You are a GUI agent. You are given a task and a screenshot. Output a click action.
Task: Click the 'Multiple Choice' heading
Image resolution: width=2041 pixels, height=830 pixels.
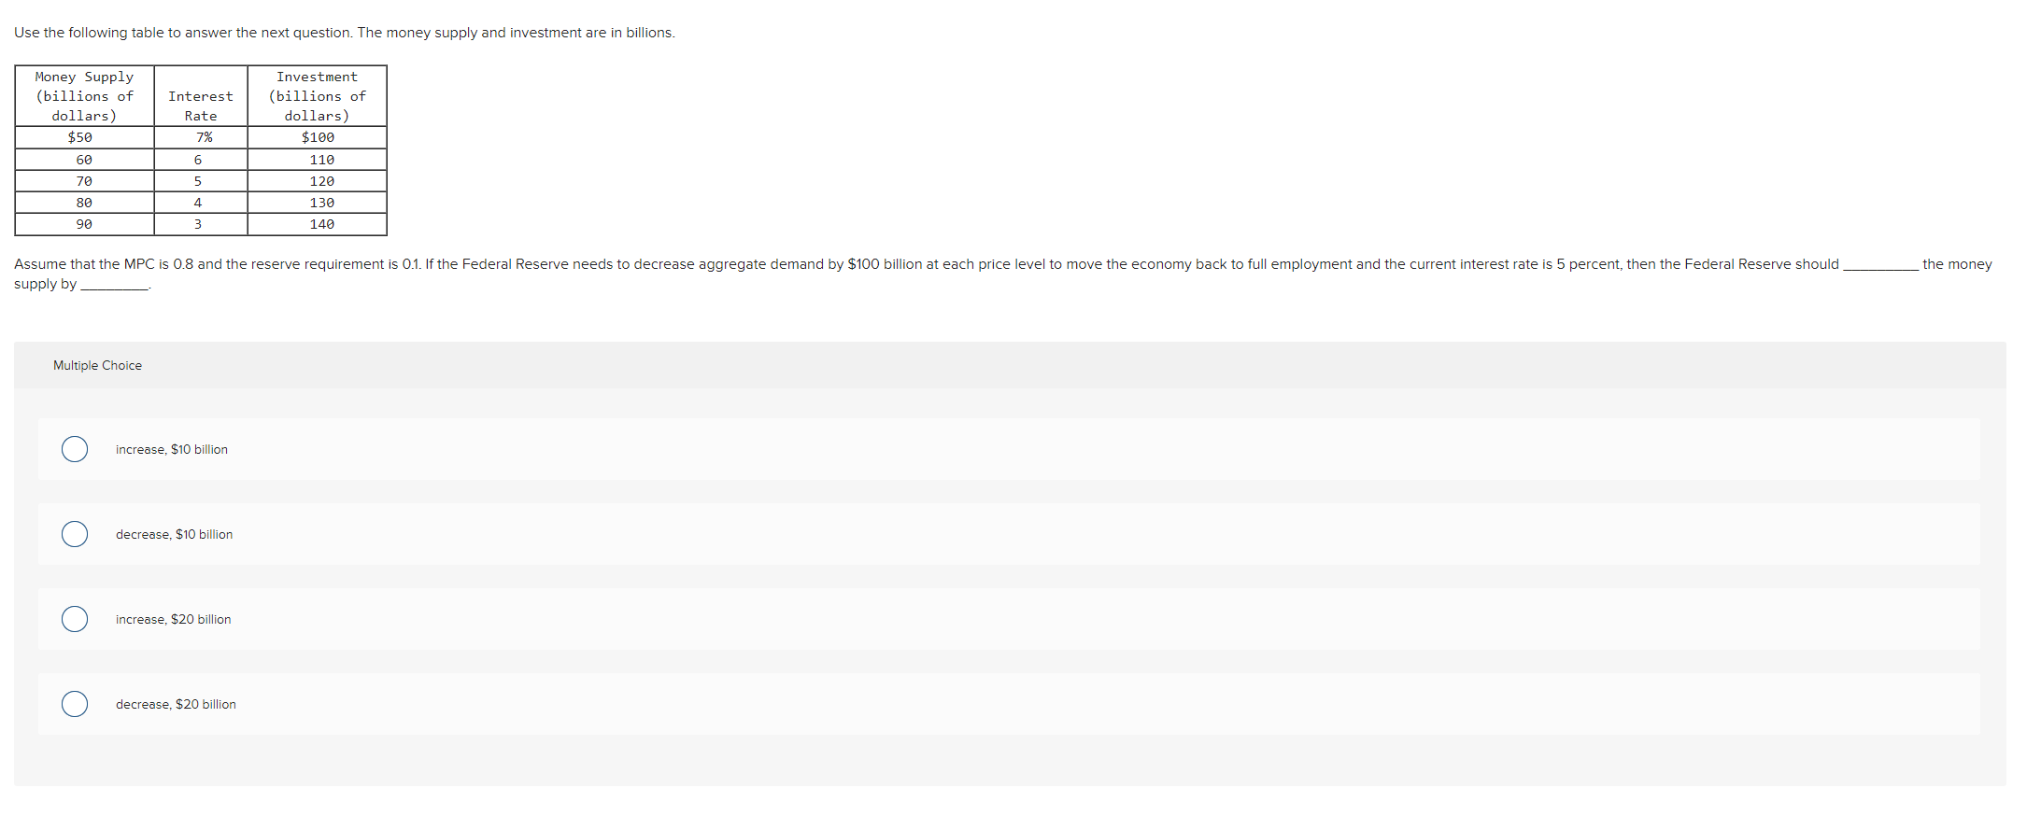point(97,365)
